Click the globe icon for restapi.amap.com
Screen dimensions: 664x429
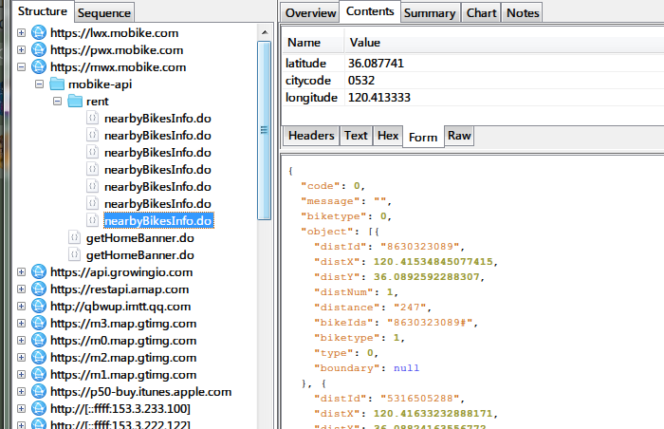point(39,289)
